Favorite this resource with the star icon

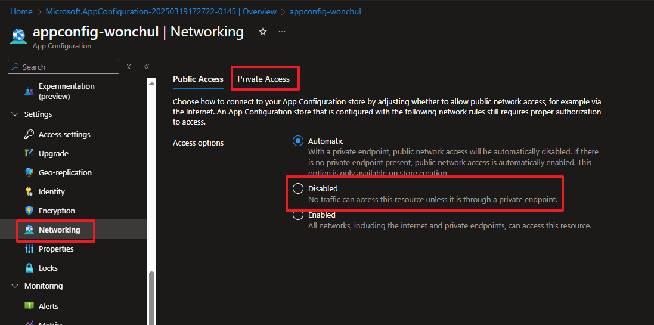click(x=263, y=32)
